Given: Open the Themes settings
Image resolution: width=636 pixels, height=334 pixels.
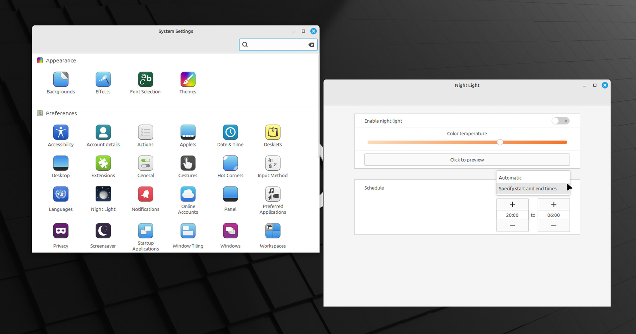Looking at the screenshot, I should 188,79.
